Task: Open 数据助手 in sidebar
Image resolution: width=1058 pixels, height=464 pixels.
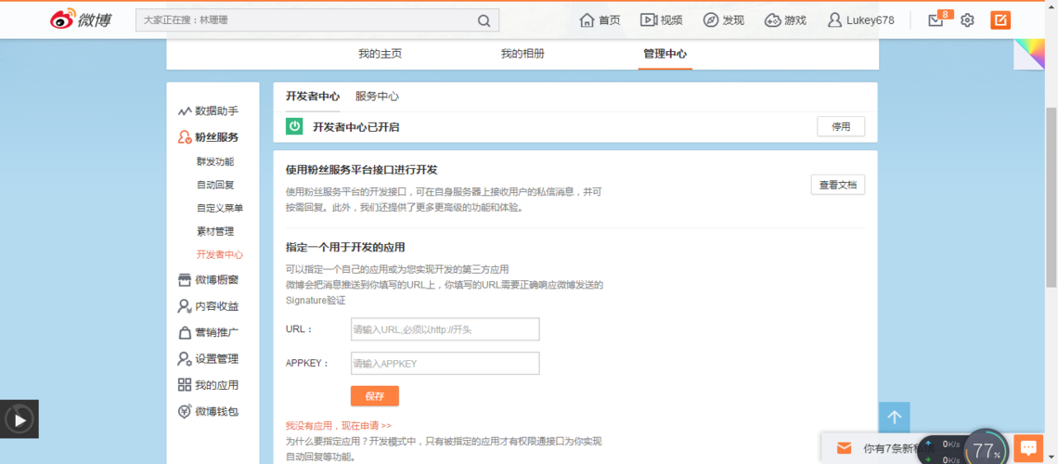Action: tap(208, 110)
